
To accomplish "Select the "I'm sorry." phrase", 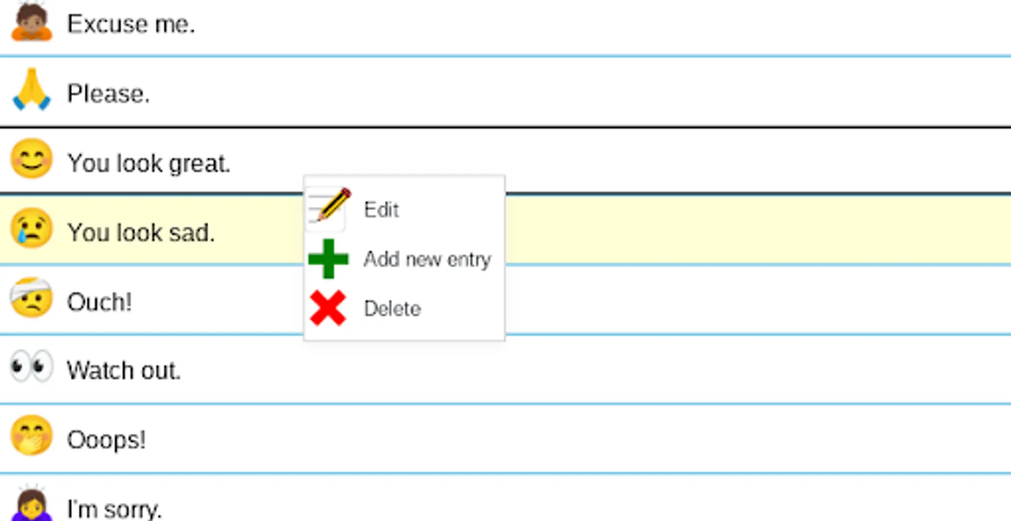I will (114, 509).
